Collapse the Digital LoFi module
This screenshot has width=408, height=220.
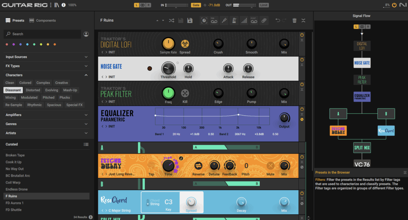click(302, 40)
